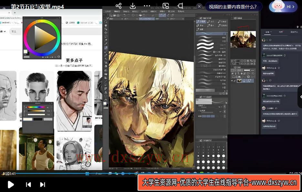302x192 pixels.
Task: Click the dxszyw.cn banner link
Action: (219, 182)
